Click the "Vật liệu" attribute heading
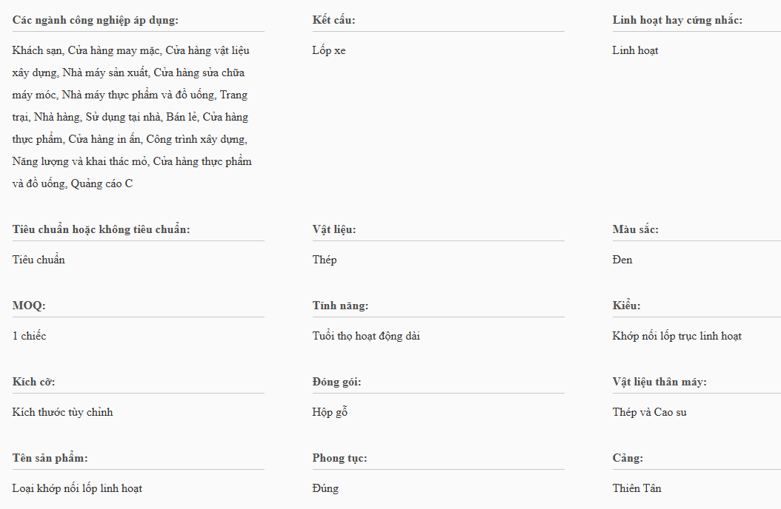 [334, 229]
